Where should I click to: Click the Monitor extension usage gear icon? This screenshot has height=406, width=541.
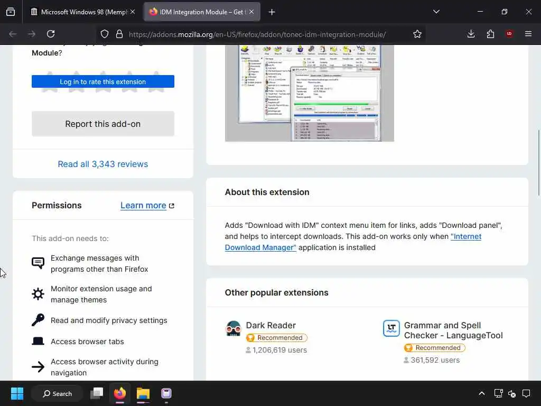click(38, 294)
